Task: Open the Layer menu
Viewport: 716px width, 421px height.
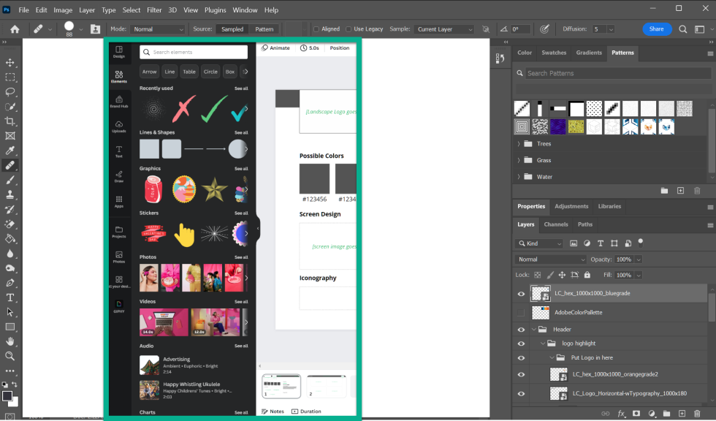Action: [x=87, y=10]
